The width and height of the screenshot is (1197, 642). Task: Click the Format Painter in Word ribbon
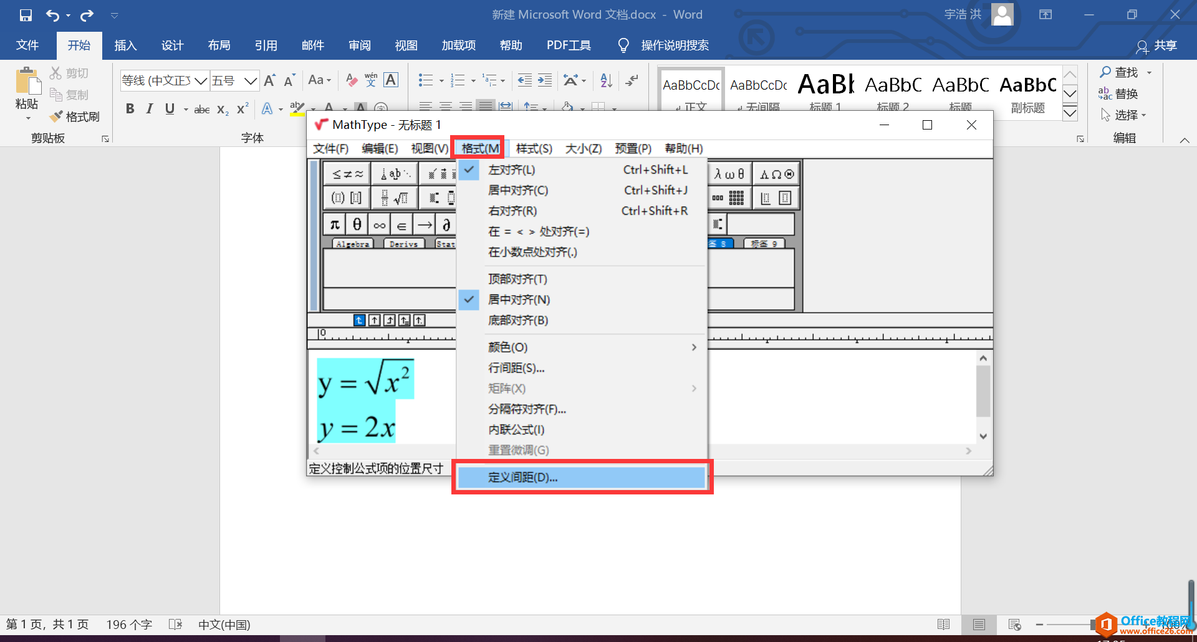[x=75, y=116]
